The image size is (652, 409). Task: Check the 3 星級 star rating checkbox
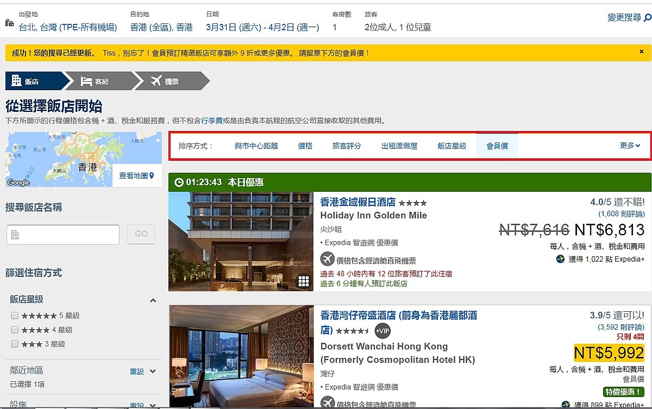15,344
